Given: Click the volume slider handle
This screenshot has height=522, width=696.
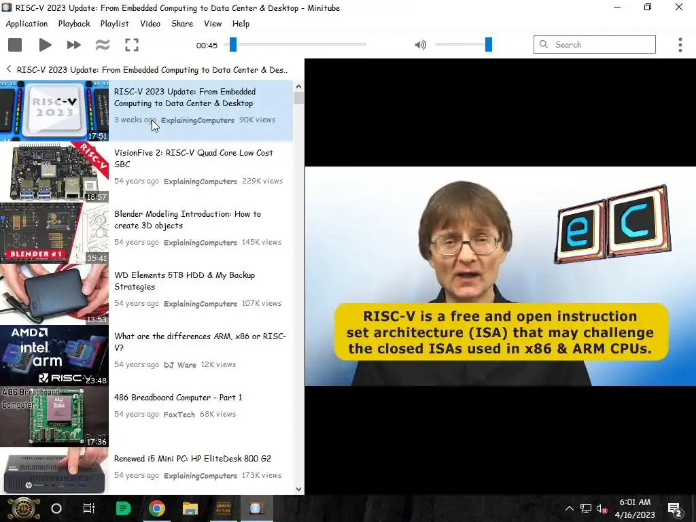Looking at the screenshot, I should (489, 44).
